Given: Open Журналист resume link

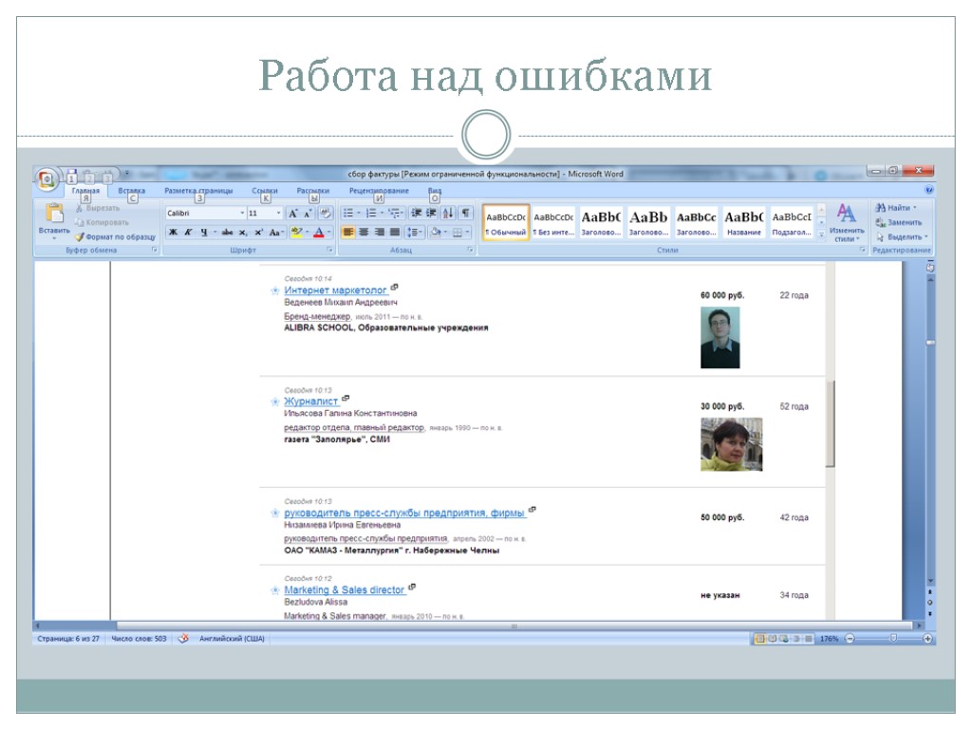Looking at the screenshot, I should [x=311, y=402].
